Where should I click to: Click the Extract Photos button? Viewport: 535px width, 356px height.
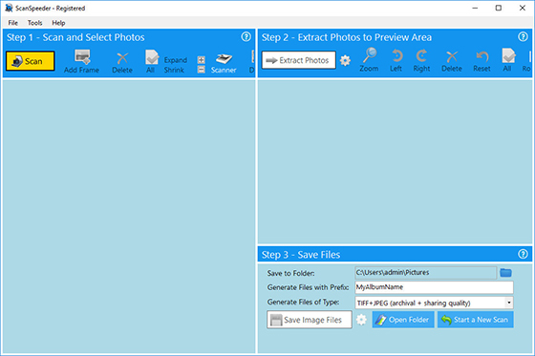click(298, 60)
